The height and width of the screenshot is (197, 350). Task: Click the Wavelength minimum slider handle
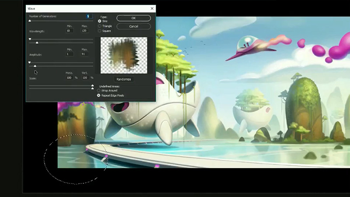click(x=30, y=39)
